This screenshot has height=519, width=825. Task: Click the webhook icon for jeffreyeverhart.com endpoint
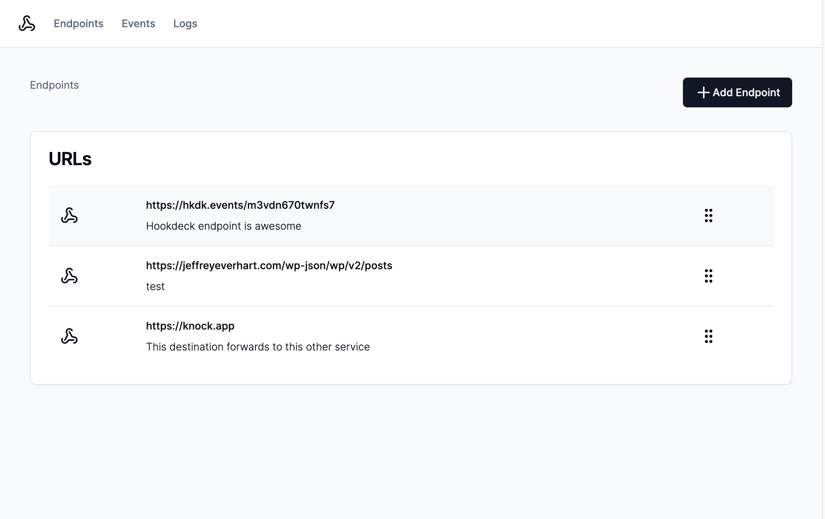[69, 275]
